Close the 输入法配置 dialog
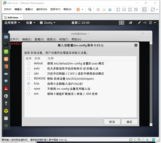Image resolution: width=161 pixels, height=143 pixels. click(136, 45)
